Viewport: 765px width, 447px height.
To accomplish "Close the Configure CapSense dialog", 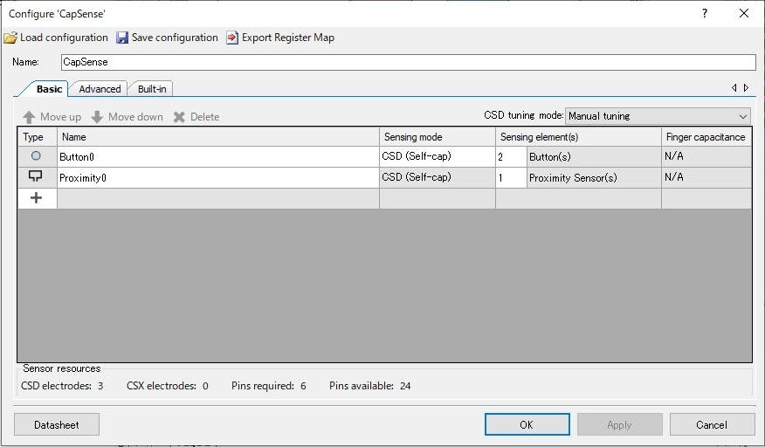I will [x=743, y=13].
